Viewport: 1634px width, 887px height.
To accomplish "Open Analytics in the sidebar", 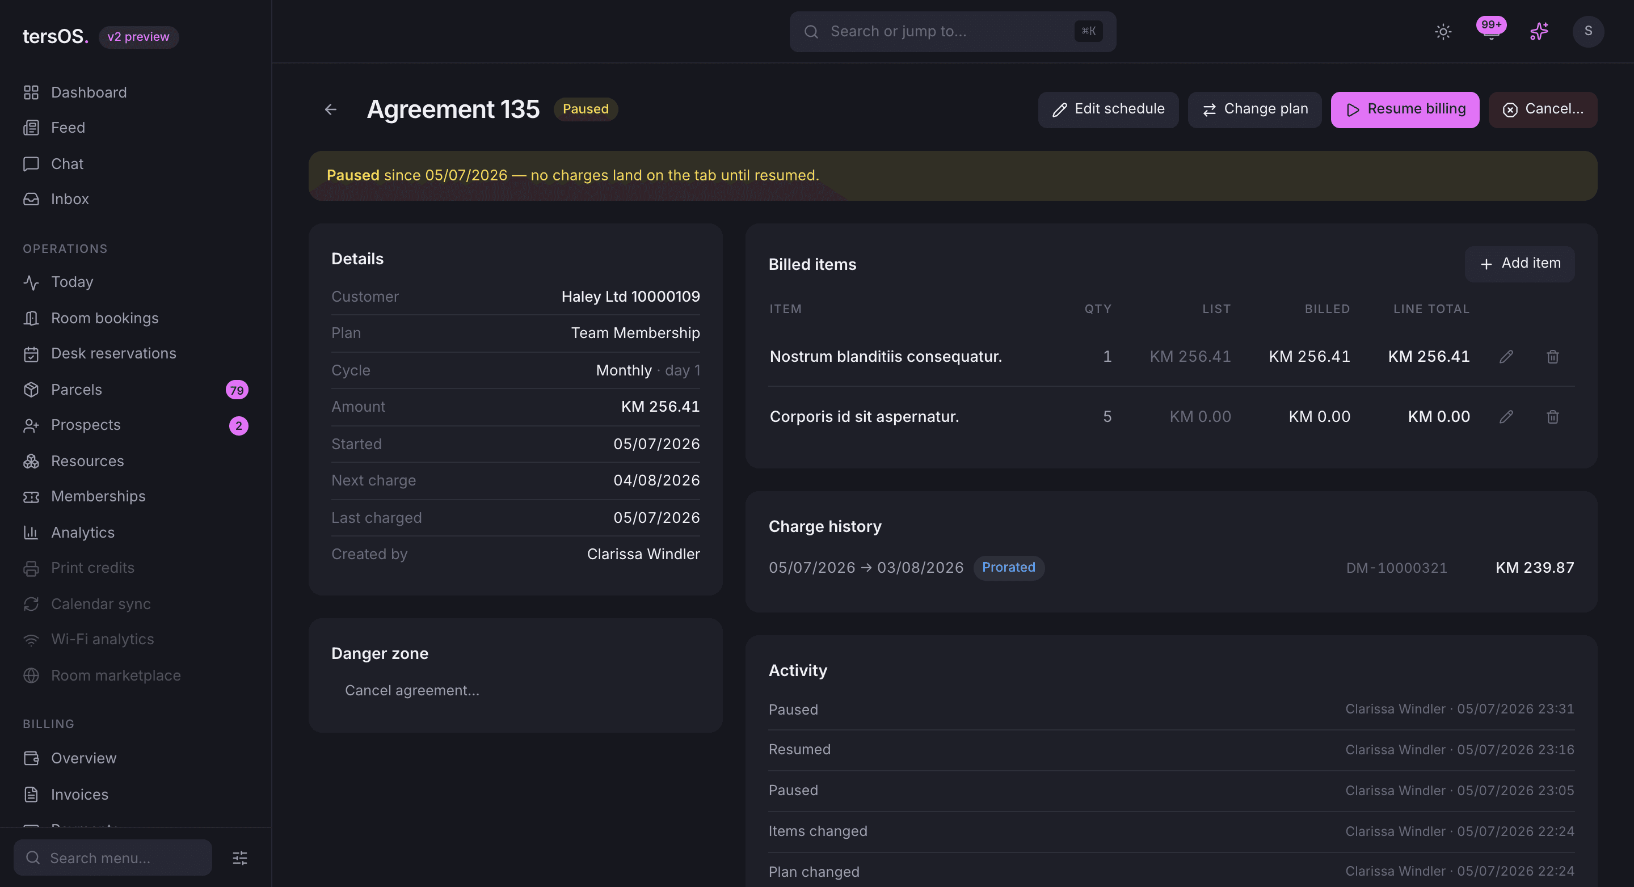I will (136, 533).
